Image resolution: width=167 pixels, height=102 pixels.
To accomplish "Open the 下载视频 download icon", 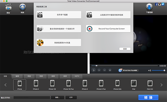I will [149, 7].
